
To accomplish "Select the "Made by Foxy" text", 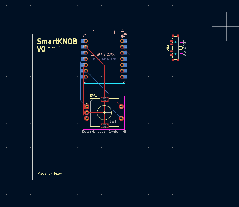I will click(50, 174).
